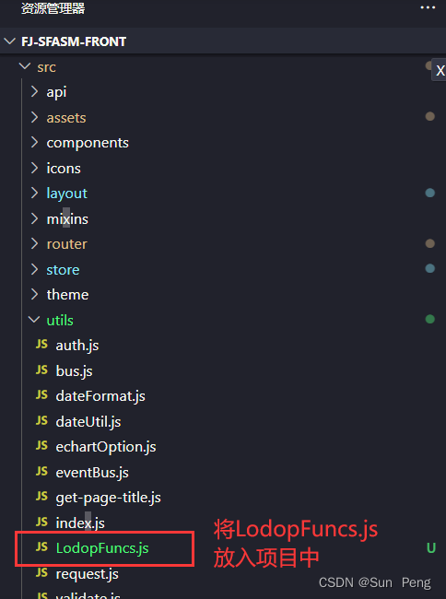
Task: Click the JS icon beside auth.js
Action: coord(41,345)
